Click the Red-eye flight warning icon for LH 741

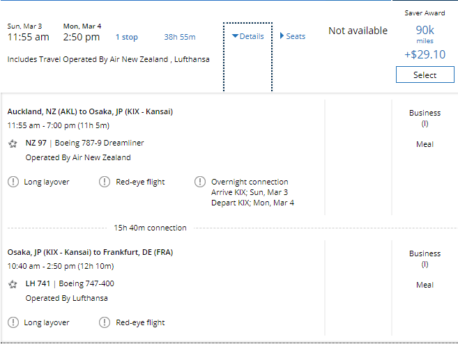coord(105,322)
